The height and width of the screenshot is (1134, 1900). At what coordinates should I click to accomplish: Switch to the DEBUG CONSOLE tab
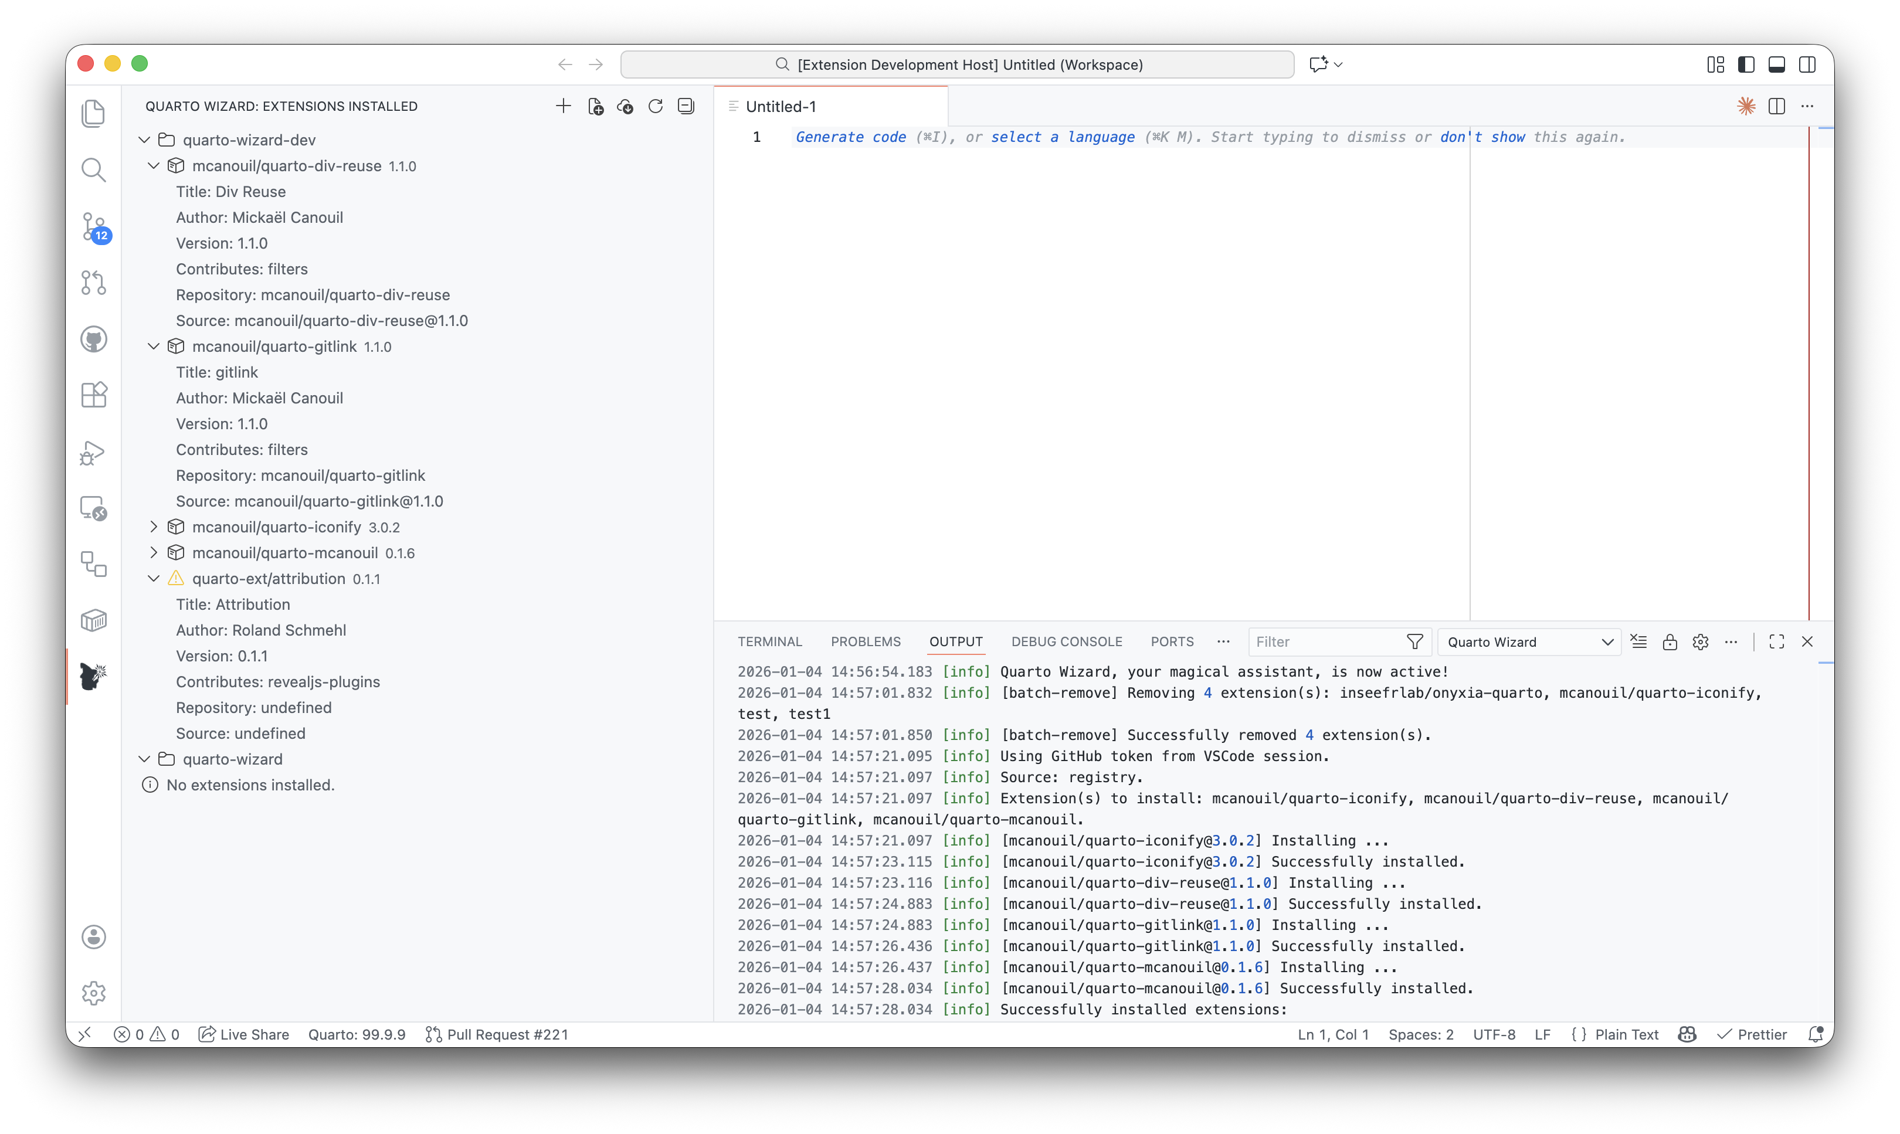[x=1066, y=642]
